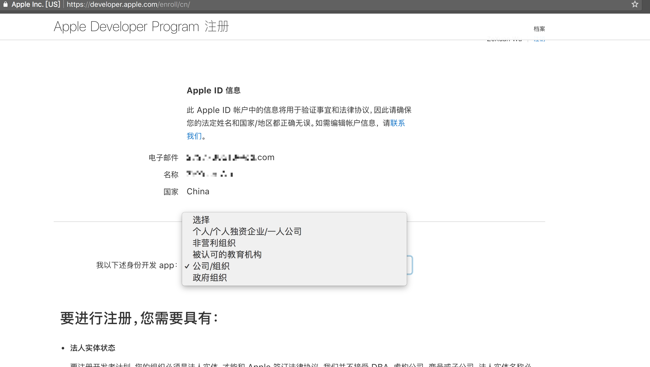Select 政府组织 from the identity dropdown
Screen dimensions: 650x367
(210, 277)
